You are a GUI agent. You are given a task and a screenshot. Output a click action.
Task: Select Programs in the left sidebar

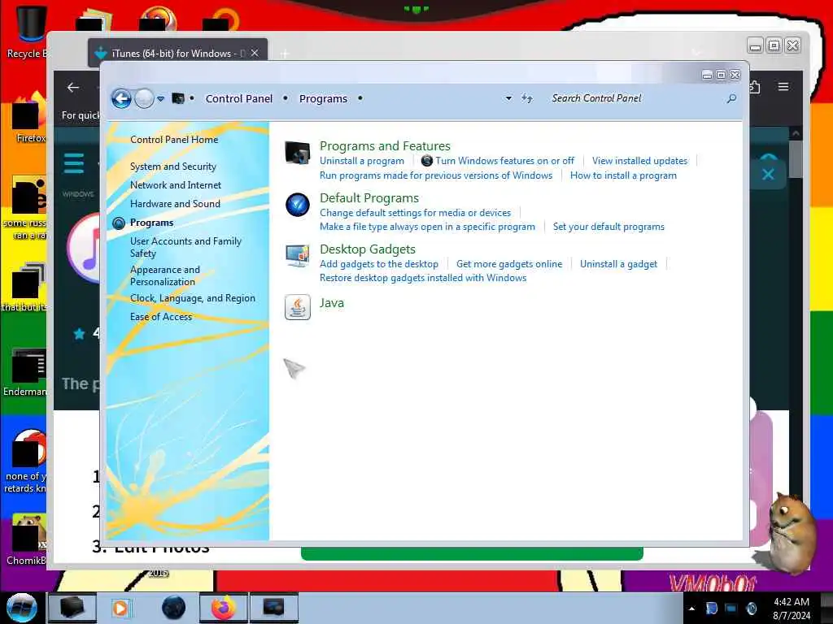pos(152,223)
